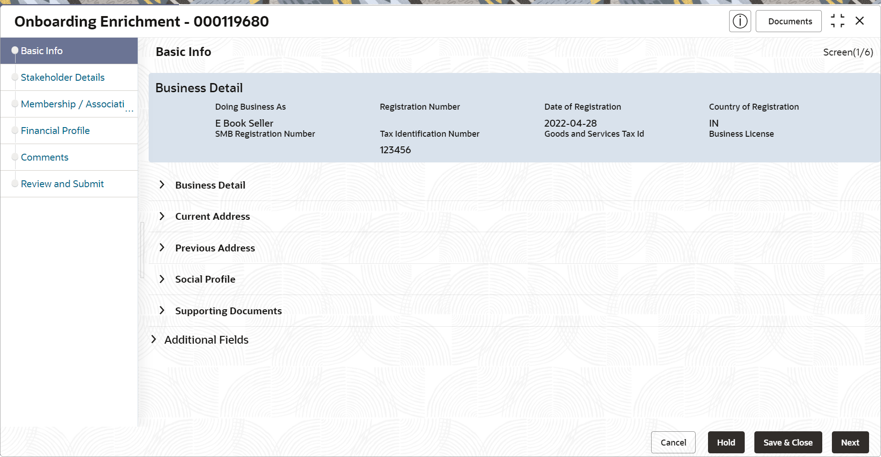Expand the Social Profile section chevron
The width and height of the screenshot is (881, 457).
pyautogui.click(x=162, y=279)
